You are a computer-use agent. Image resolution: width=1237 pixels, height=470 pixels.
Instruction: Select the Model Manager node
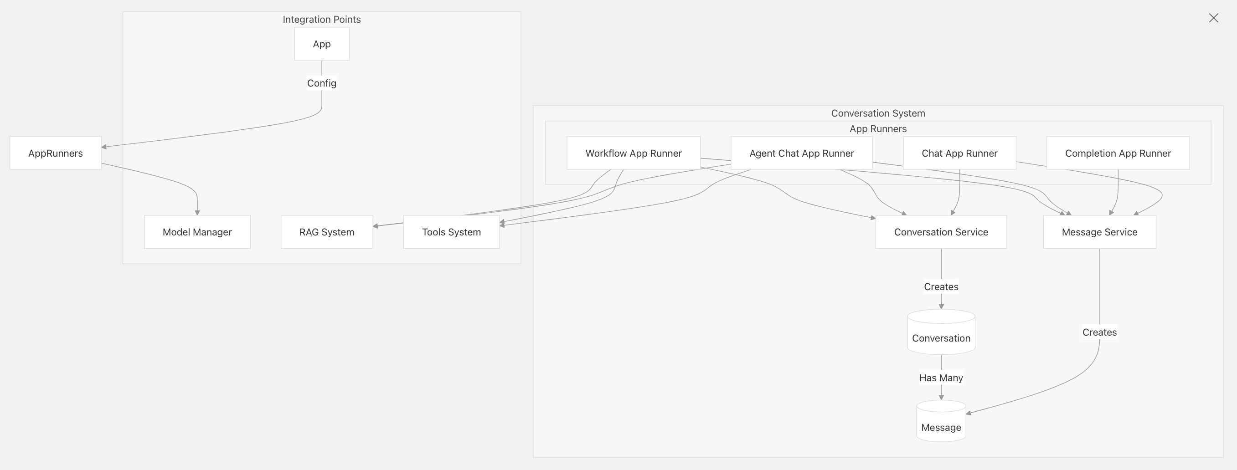click(197, 232)
